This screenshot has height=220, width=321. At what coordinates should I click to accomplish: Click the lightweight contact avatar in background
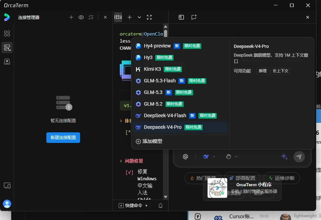(x=286, y=217)
